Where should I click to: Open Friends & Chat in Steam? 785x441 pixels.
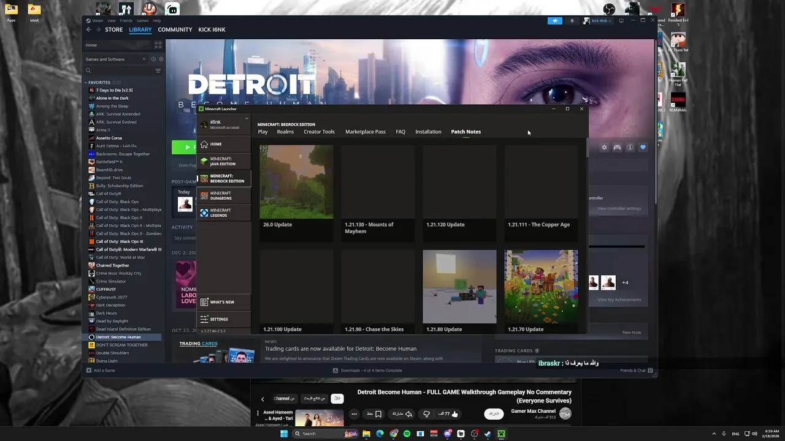click(636, 370)
